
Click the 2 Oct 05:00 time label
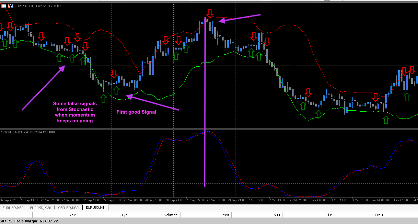[257, 200]
